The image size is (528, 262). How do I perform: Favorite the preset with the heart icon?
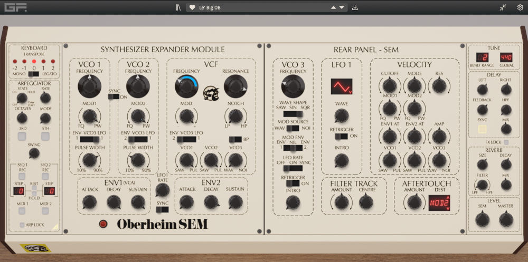pos(192,7)
